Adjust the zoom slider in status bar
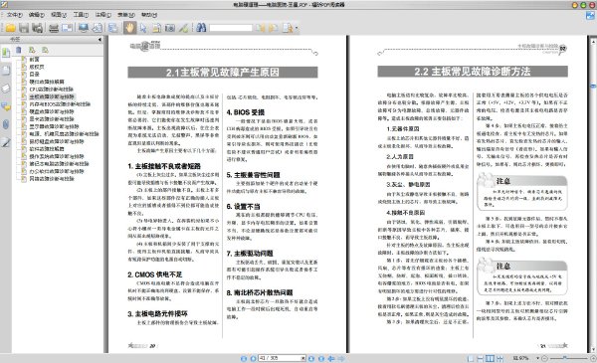 point(565,358)
